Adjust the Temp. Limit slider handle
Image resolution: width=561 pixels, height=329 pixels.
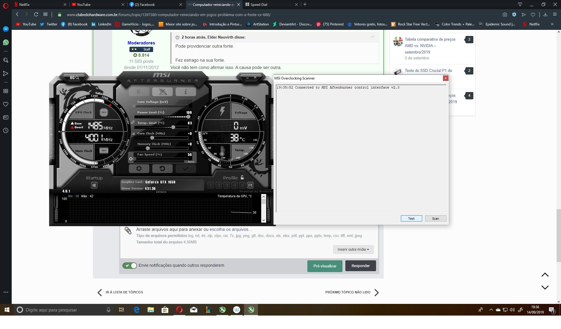(173, 127)
